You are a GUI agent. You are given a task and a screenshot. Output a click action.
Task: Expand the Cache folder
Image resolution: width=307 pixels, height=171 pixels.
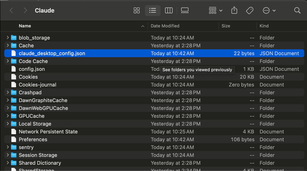pos(8,45)
